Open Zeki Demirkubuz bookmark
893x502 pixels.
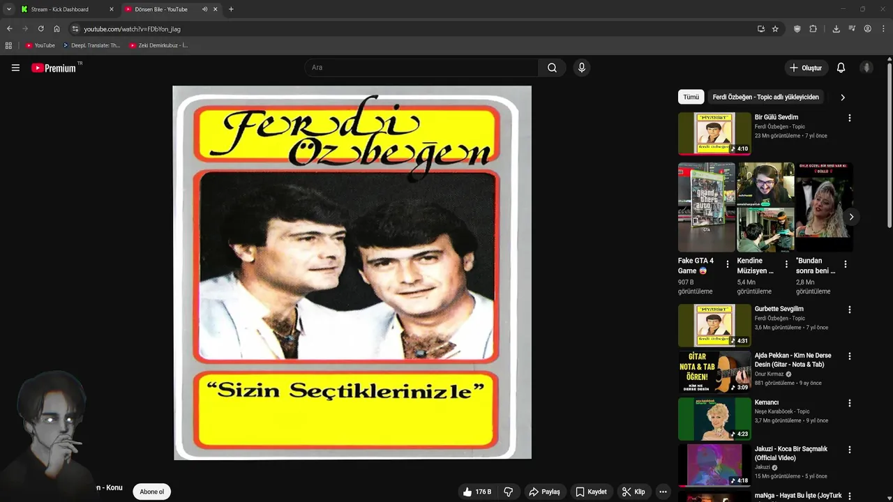(158, 45)
